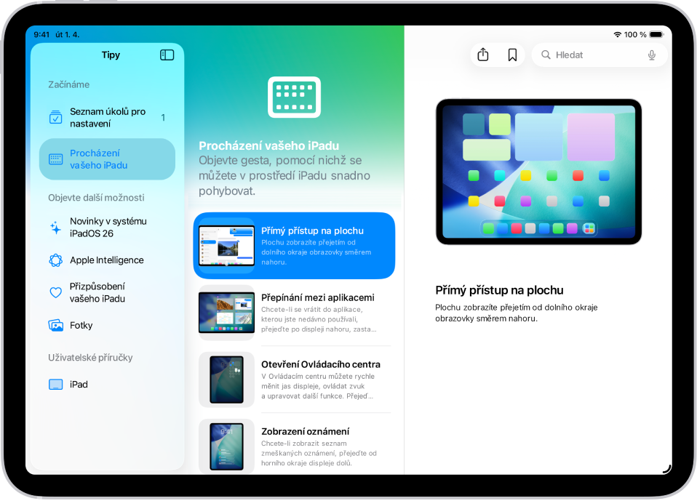697x501 pixels.
Task: Open the iPad user guide
Action: click(x=107, y=384)
